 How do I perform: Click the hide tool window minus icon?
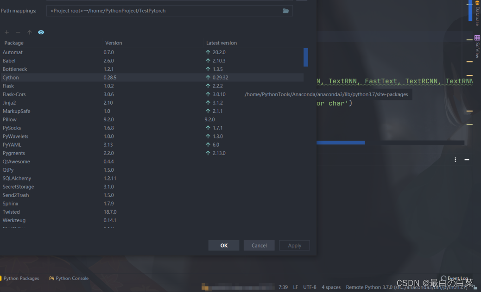coord(467,160)
